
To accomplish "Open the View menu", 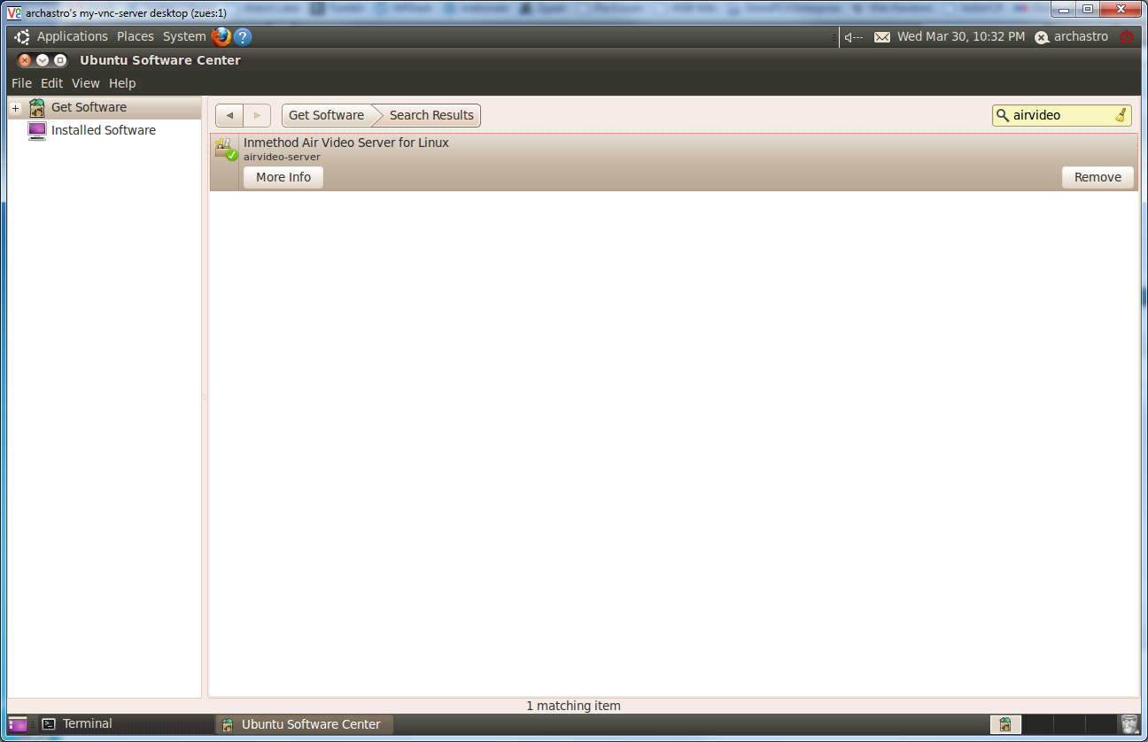I will tap(86, 83).
